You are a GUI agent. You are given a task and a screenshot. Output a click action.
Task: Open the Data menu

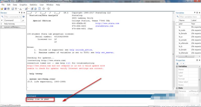(15, 5)
